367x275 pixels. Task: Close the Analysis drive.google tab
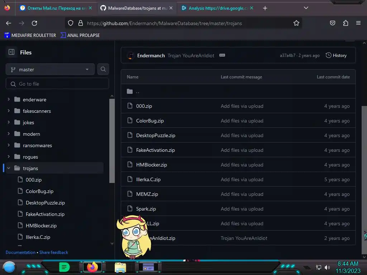point(252,8)
